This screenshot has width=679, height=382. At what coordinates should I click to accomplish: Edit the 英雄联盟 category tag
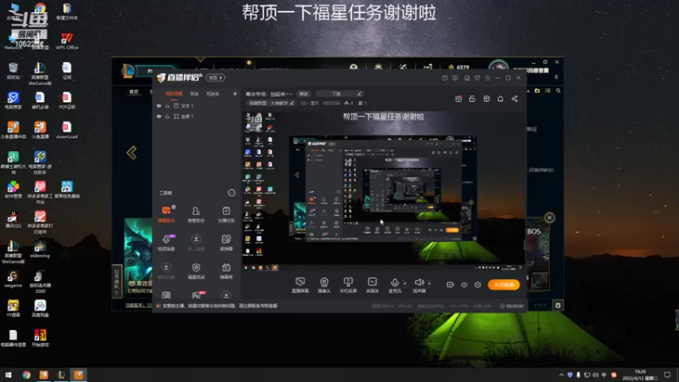(271, 103)
